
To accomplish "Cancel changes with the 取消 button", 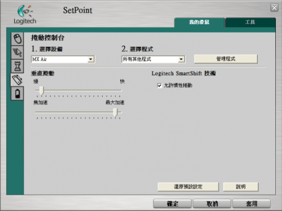I will coord(212,204).
